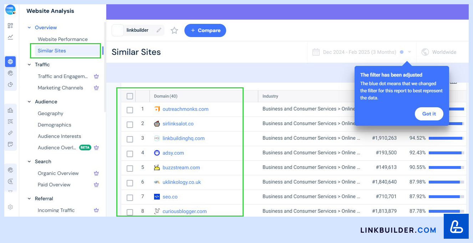The height and width of the screenshot is (243, 473).
Task: Click the adsy.com favicon
Action: click(x=157, y=153)
